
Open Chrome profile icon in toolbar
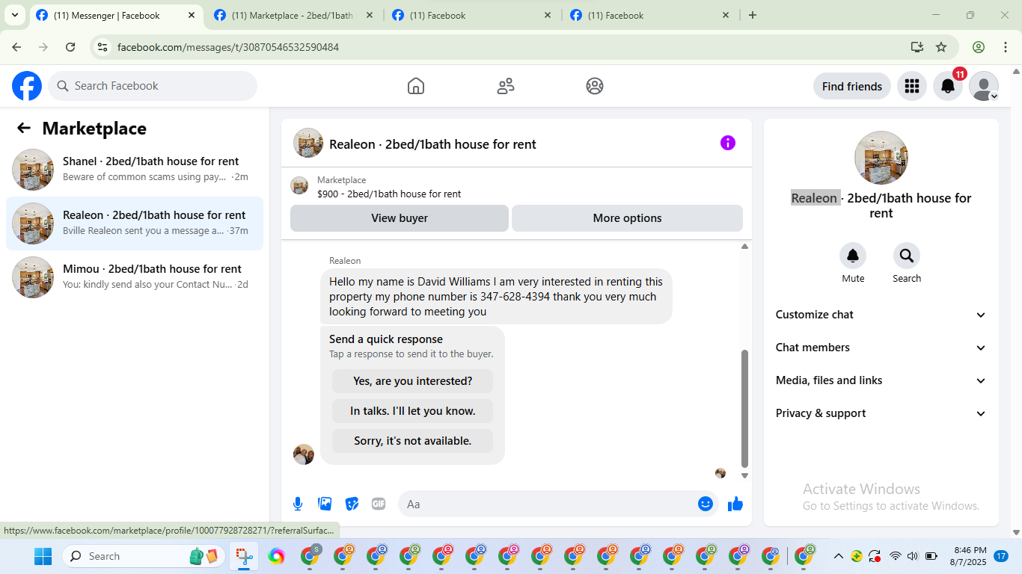point(979,47)
